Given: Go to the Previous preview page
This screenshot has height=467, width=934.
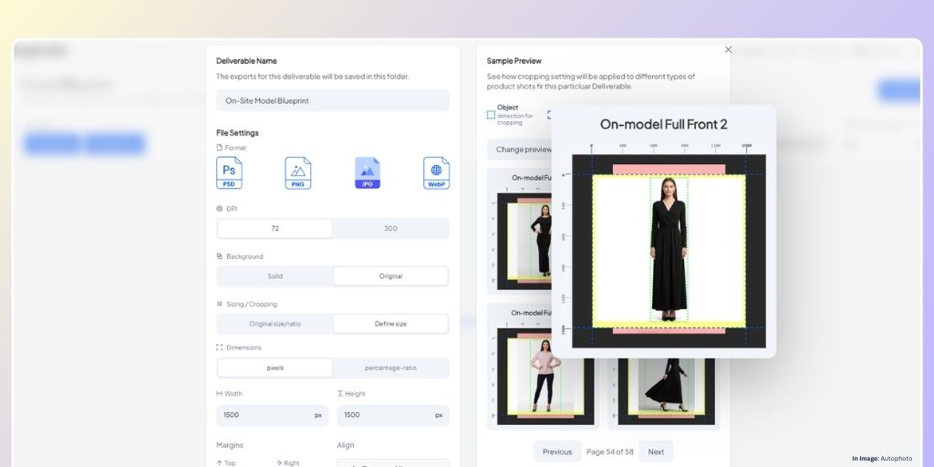Looking at the screenshot, I should (557, 451).
